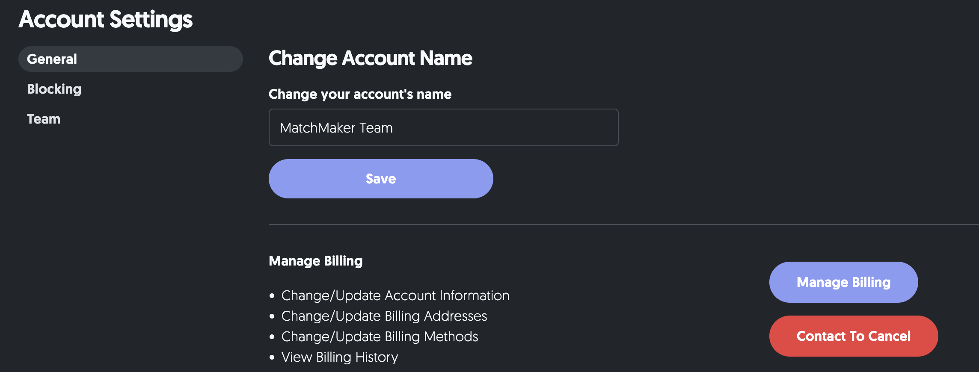Click the red Contact To Cancel button
Screen dimensions: 979x372
[853, 336]
